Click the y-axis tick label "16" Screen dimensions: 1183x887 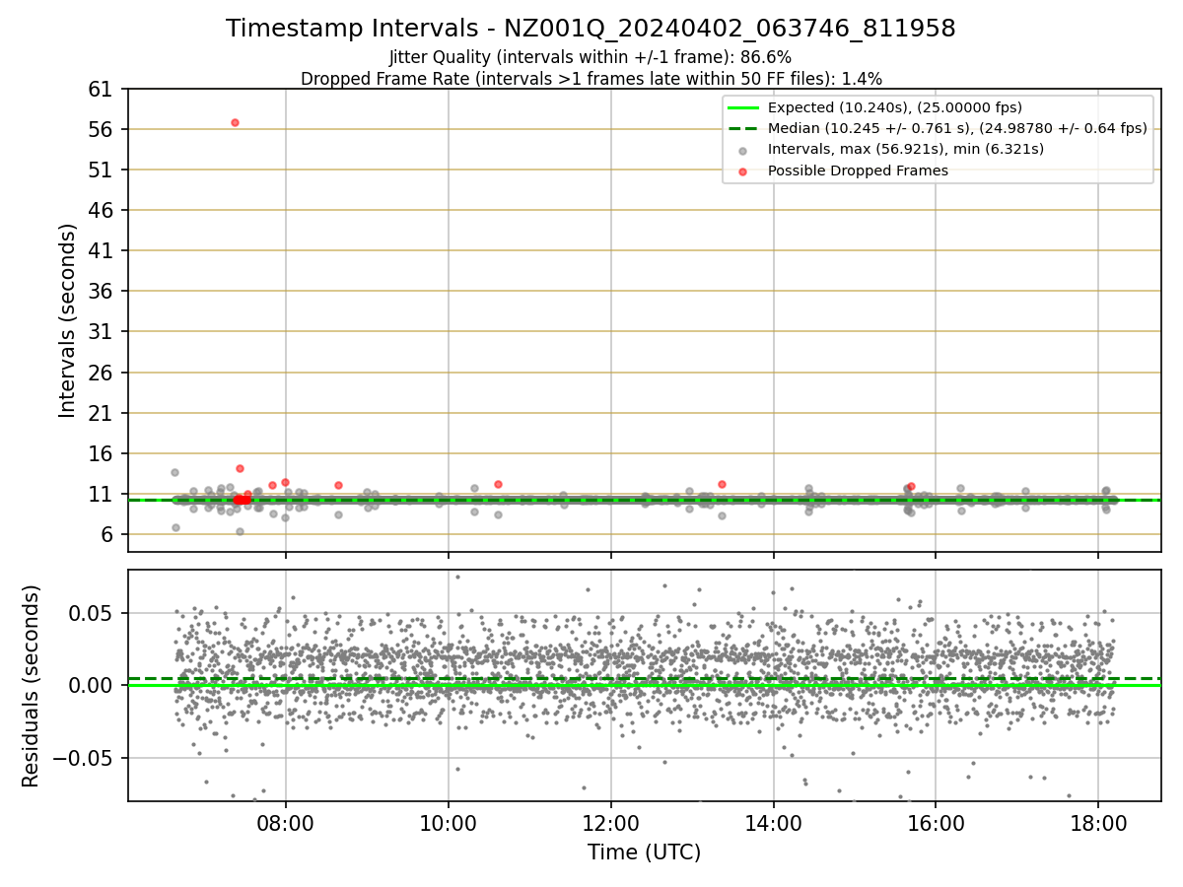click(102, 454)
